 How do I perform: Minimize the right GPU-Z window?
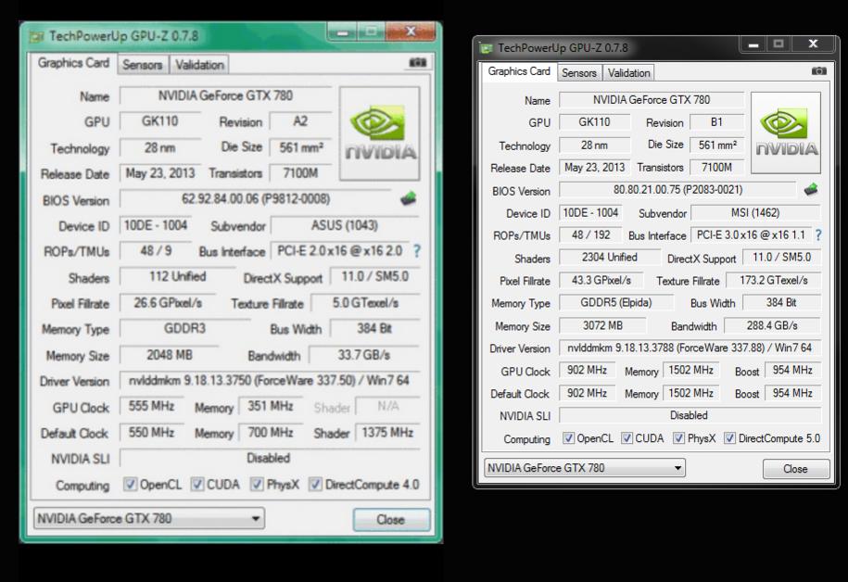click(x=753, y=44)
